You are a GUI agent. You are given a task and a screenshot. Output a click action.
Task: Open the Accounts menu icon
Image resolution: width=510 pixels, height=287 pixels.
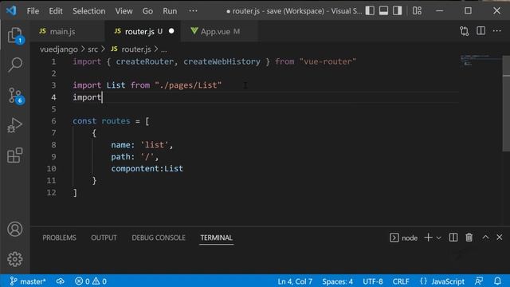tap(15, 229)
